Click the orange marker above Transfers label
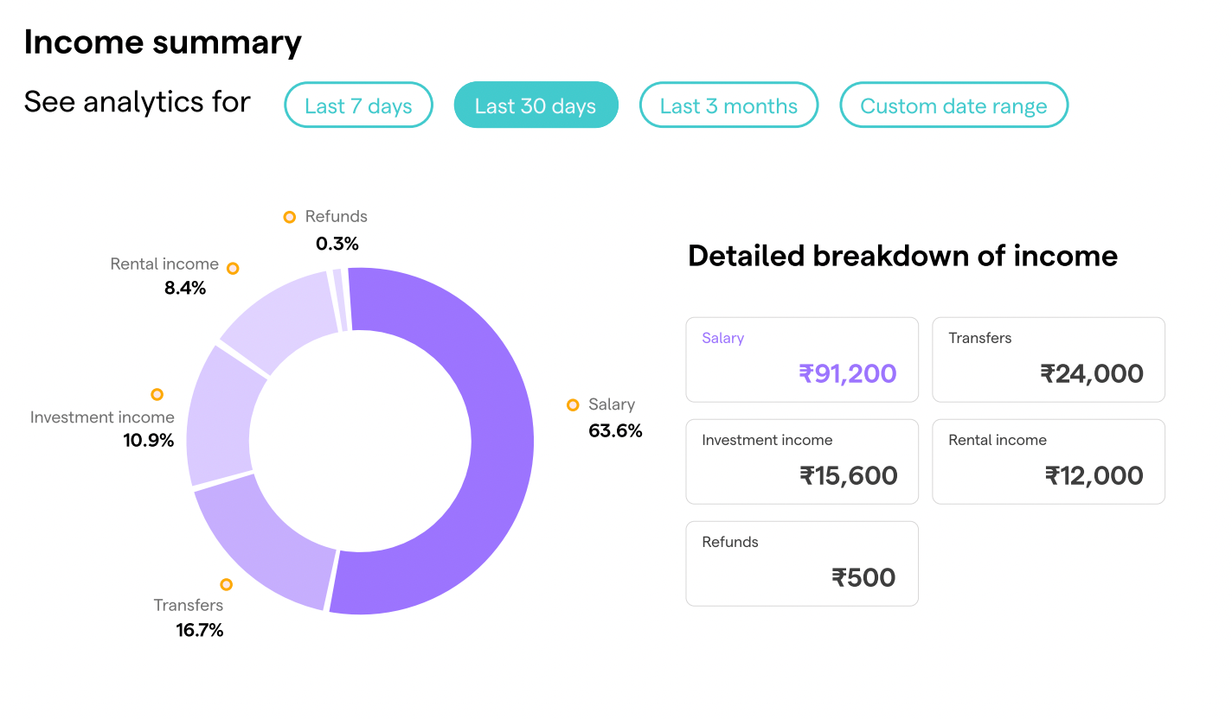 point(227,584)
